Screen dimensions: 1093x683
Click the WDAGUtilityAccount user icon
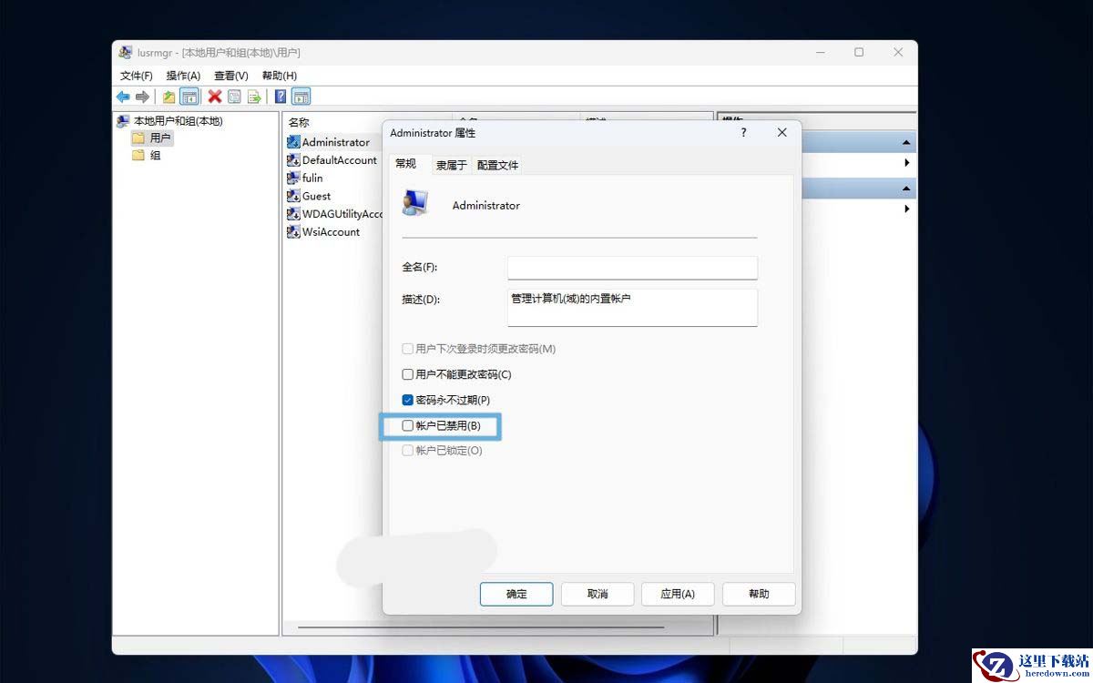pyautogui.click(x=293, y=214)
